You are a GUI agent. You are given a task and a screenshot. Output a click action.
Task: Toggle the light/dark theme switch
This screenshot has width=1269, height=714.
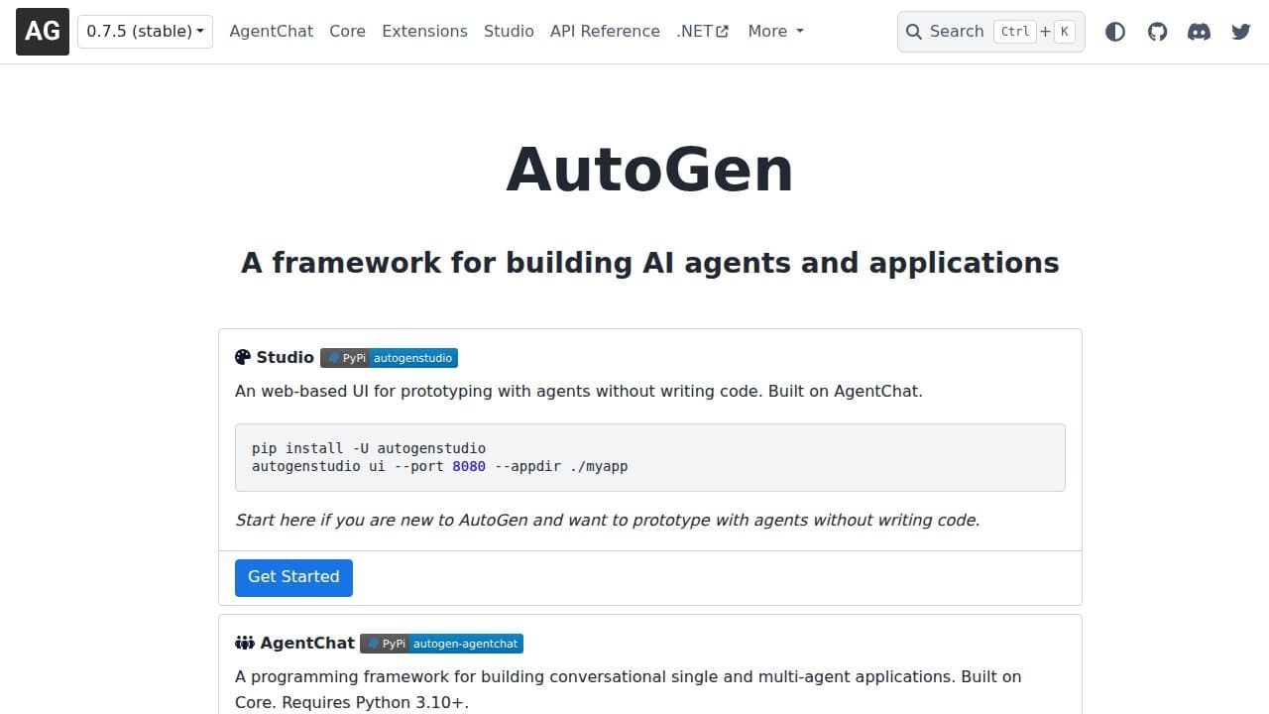(x=1115, y=32)
